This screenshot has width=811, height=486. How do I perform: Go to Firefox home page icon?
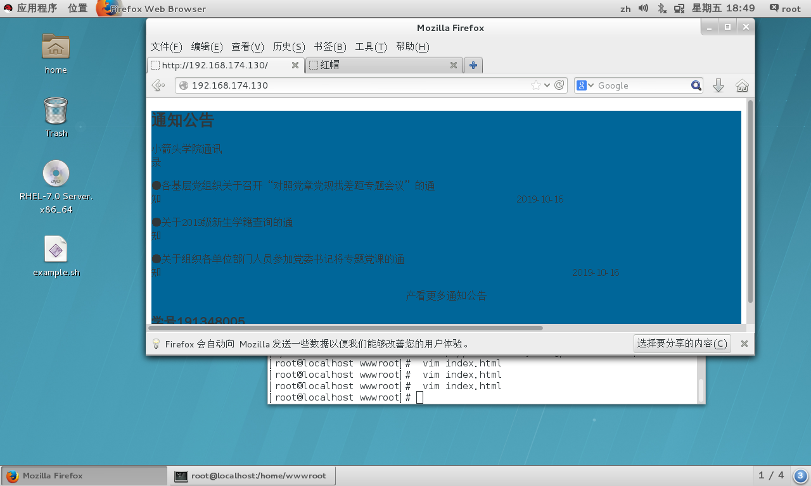click(x=742, y=85)
